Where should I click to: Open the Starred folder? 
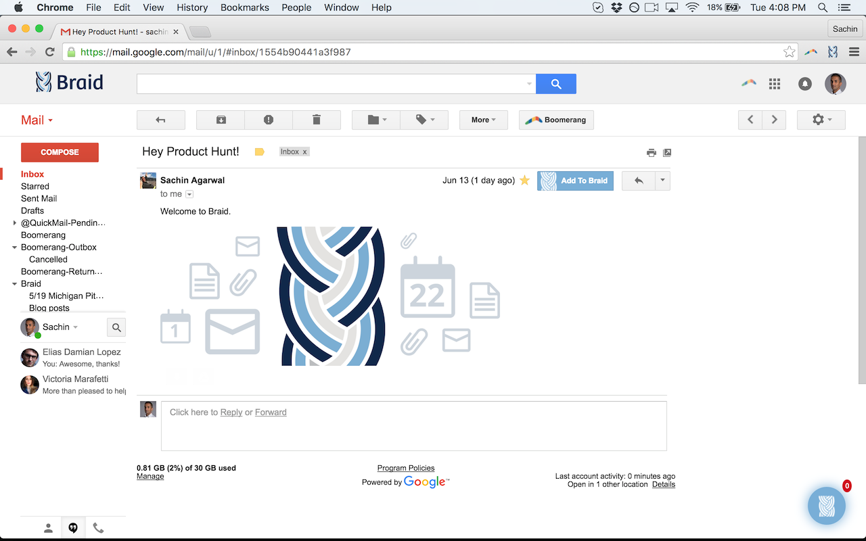pyautogui.click(x=35, y=186)
